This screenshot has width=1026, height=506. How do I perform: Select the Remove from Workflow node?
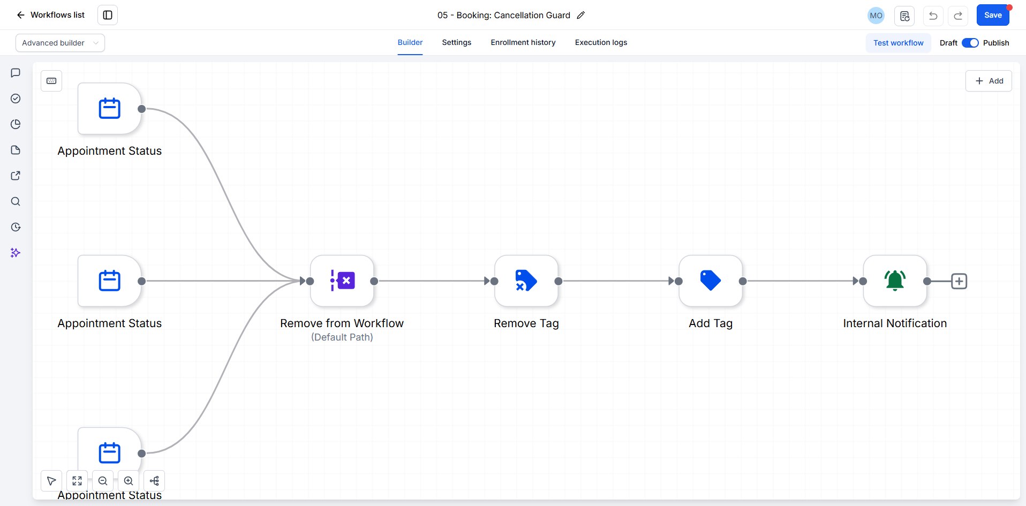tap(342, 281)
